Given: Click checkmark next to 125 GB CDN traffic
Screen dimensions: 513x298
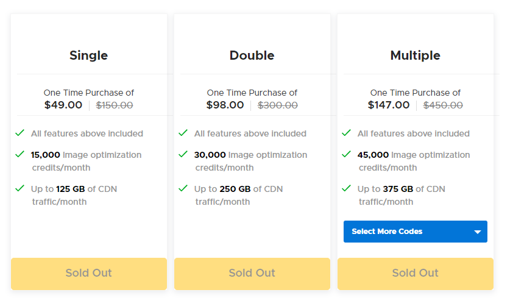Looking at the screenshot, I should tap(20, 188).
